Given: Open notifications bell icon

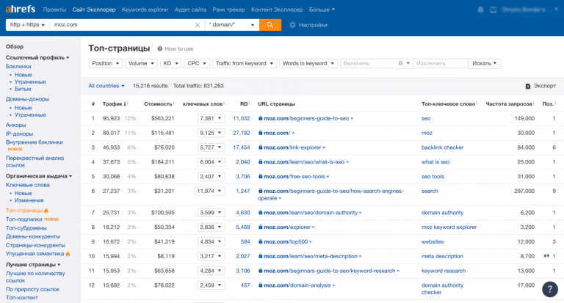Looking at the screenshot, I should point(480,10).
